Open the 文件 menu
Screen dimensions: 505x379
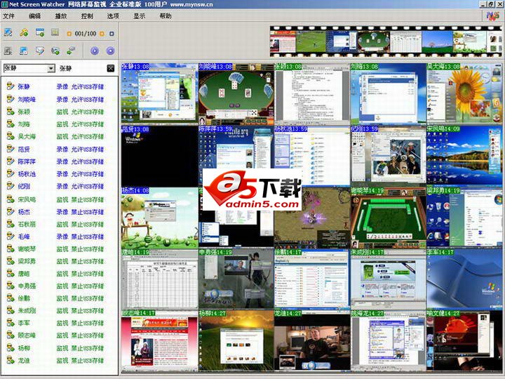pos(9,15)
